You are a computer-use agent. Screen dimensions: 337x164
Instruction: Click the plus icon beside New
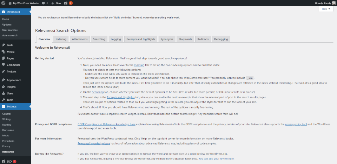tap(53, 3)
